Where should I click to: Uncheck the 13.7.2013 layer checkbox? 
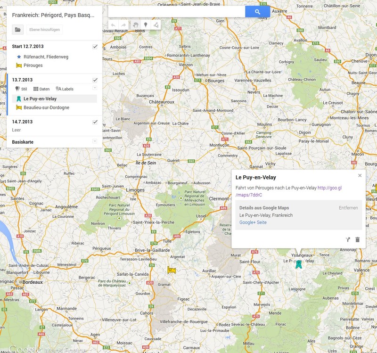(95, 80)
